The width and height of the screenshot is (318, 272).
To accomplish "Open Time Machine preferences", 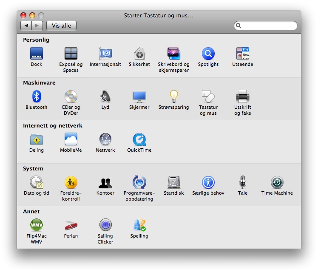I will 277,182.
